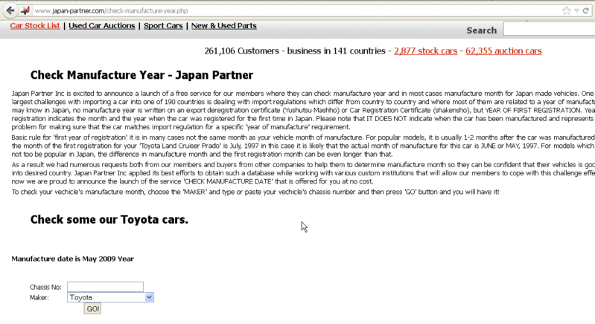Click the Manufacture date is May 2009 Year text
Image resolution: width=595 pixels, height=324 pixels.
point(72,259)
